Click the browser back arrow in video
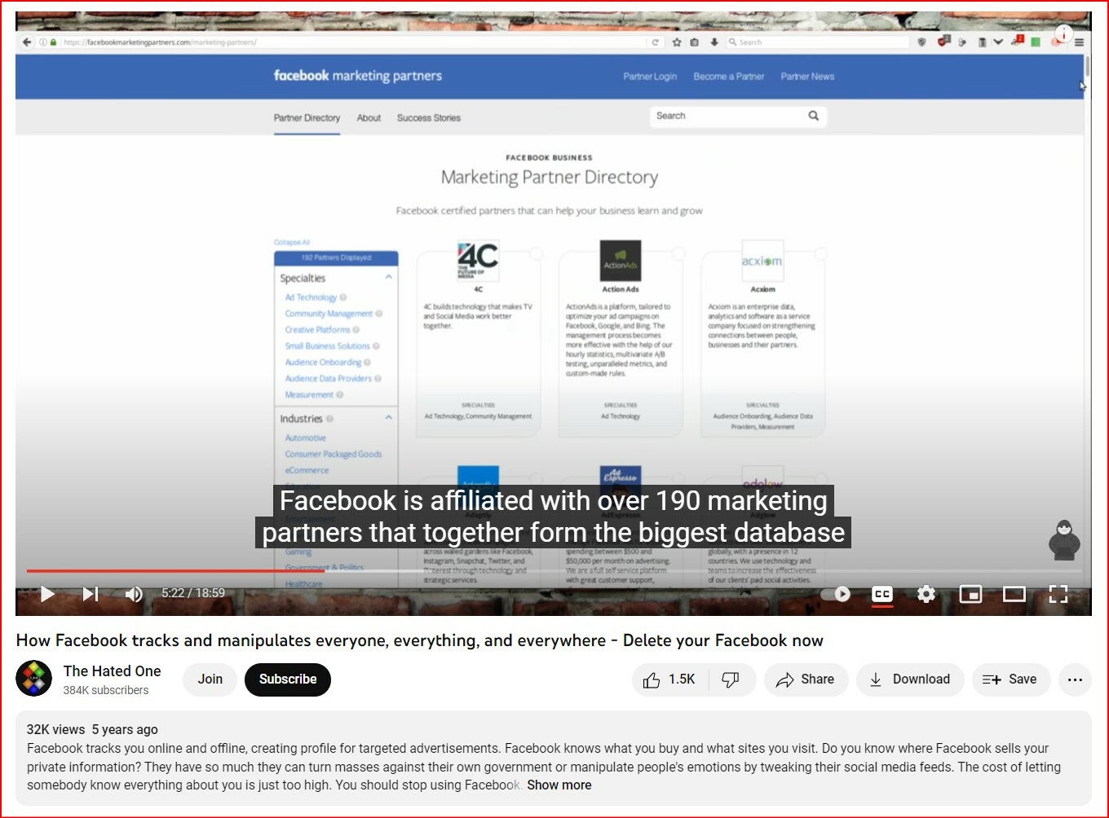This screenshot has width=1109, height=818. point(27,42)
